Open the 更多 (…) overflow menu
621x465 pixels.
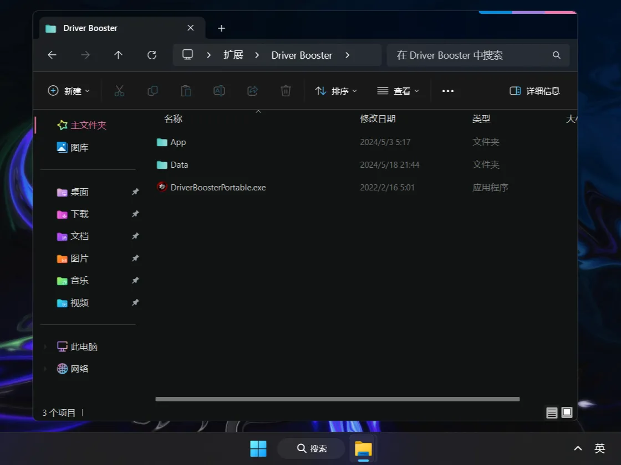pos(448,91)
